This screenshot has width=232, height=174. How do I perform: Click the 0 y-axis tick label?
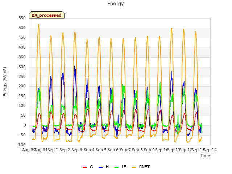pos(25,125)
